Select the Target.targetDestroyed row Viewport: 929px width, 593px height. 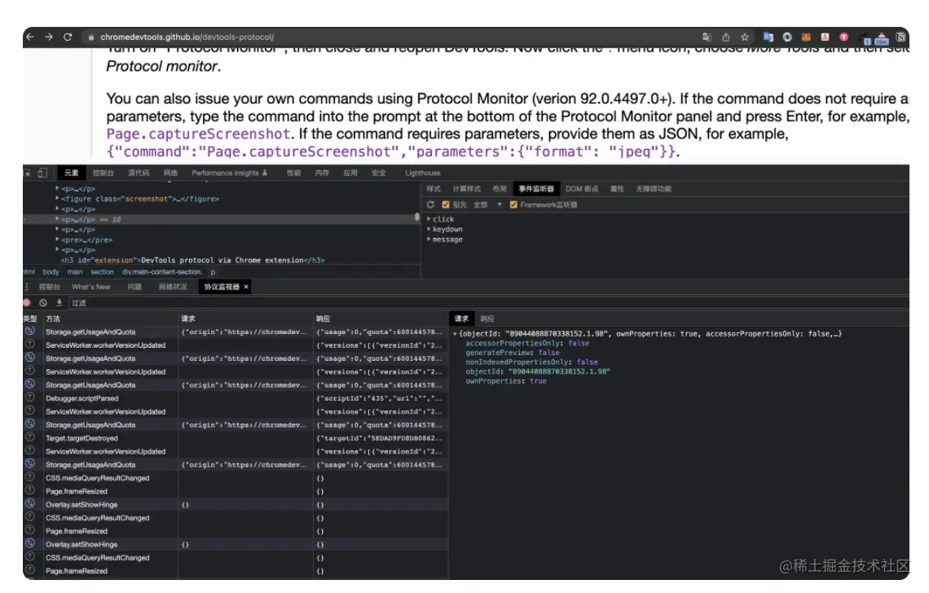click(x=236, y=437)
